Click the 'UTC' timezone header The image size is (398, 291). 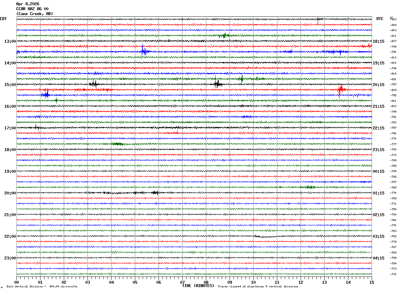click(380, 19)
